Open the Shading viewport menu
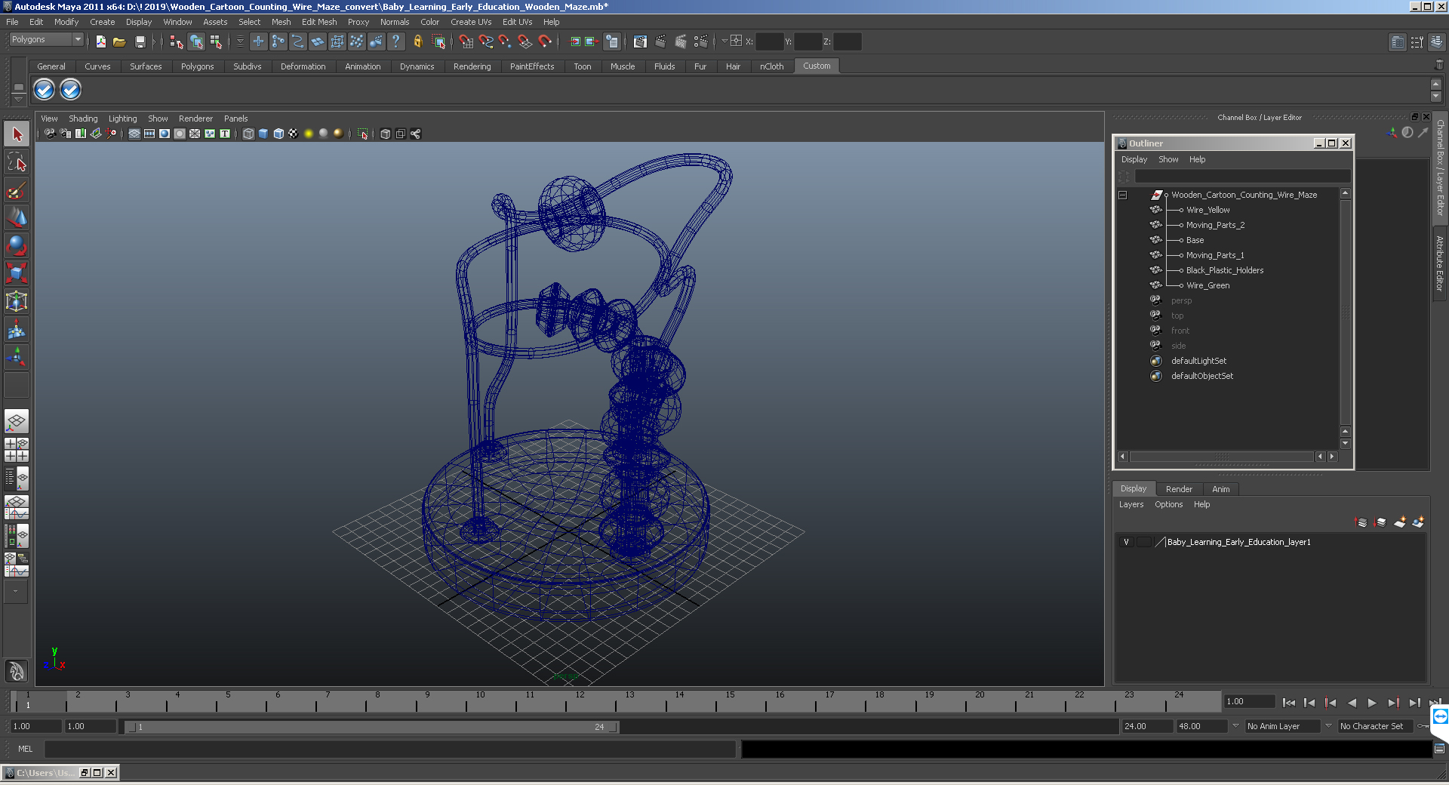The image size is (1449, 785). coord(83,119)
